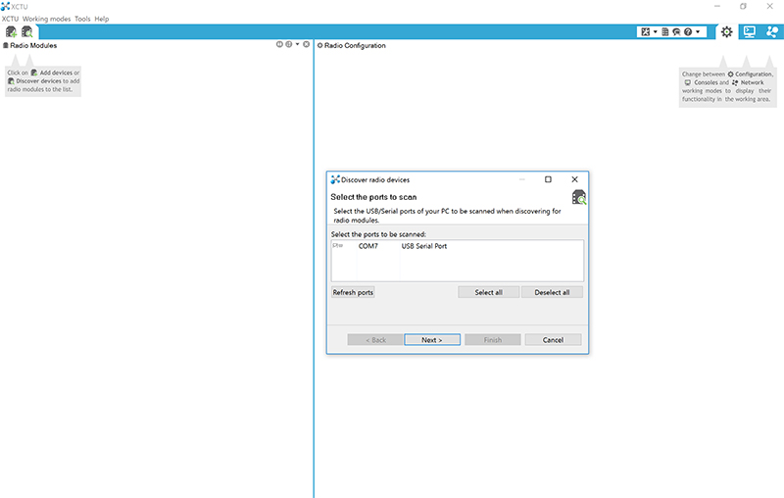Click the disabled Finish button
Viewport: 784px width, 498px height.
(493, 340)
